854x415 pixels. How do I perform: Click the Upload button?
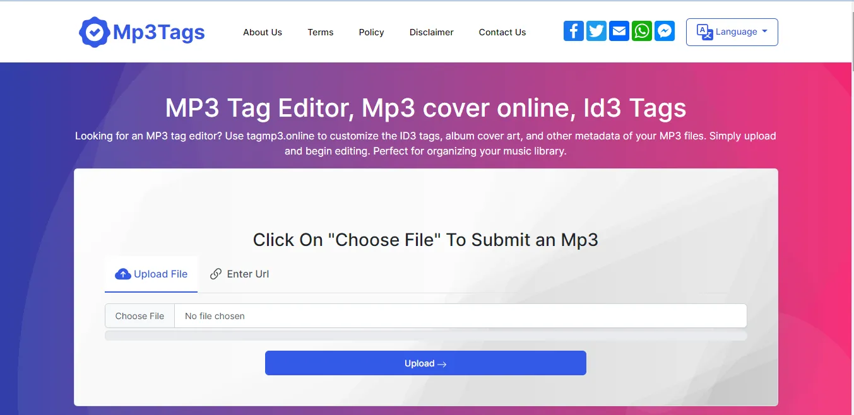(x=425, y=363)
